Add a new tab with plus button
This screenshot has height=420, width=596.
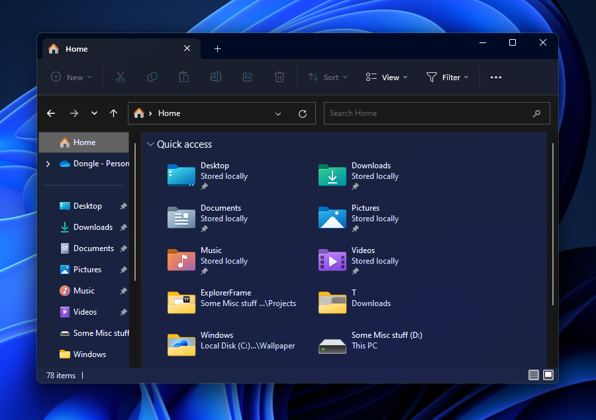[x=217, y=48]
